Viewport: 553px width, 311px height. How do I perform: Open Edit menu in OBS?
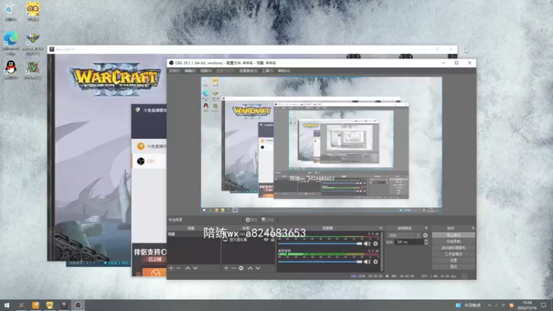coord(190,71)
